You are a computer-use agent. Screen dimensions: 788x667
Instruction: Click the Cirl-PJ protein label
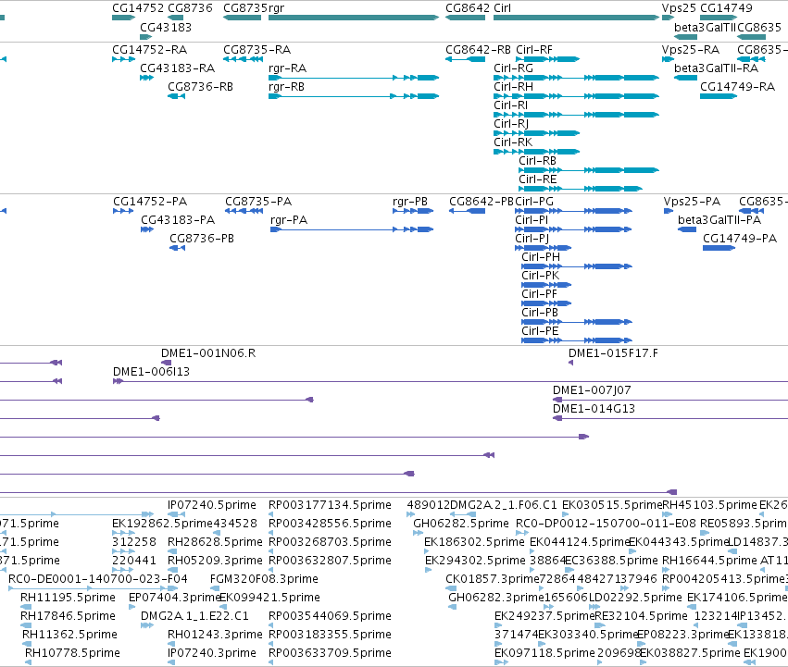click(x=532, y=239)
